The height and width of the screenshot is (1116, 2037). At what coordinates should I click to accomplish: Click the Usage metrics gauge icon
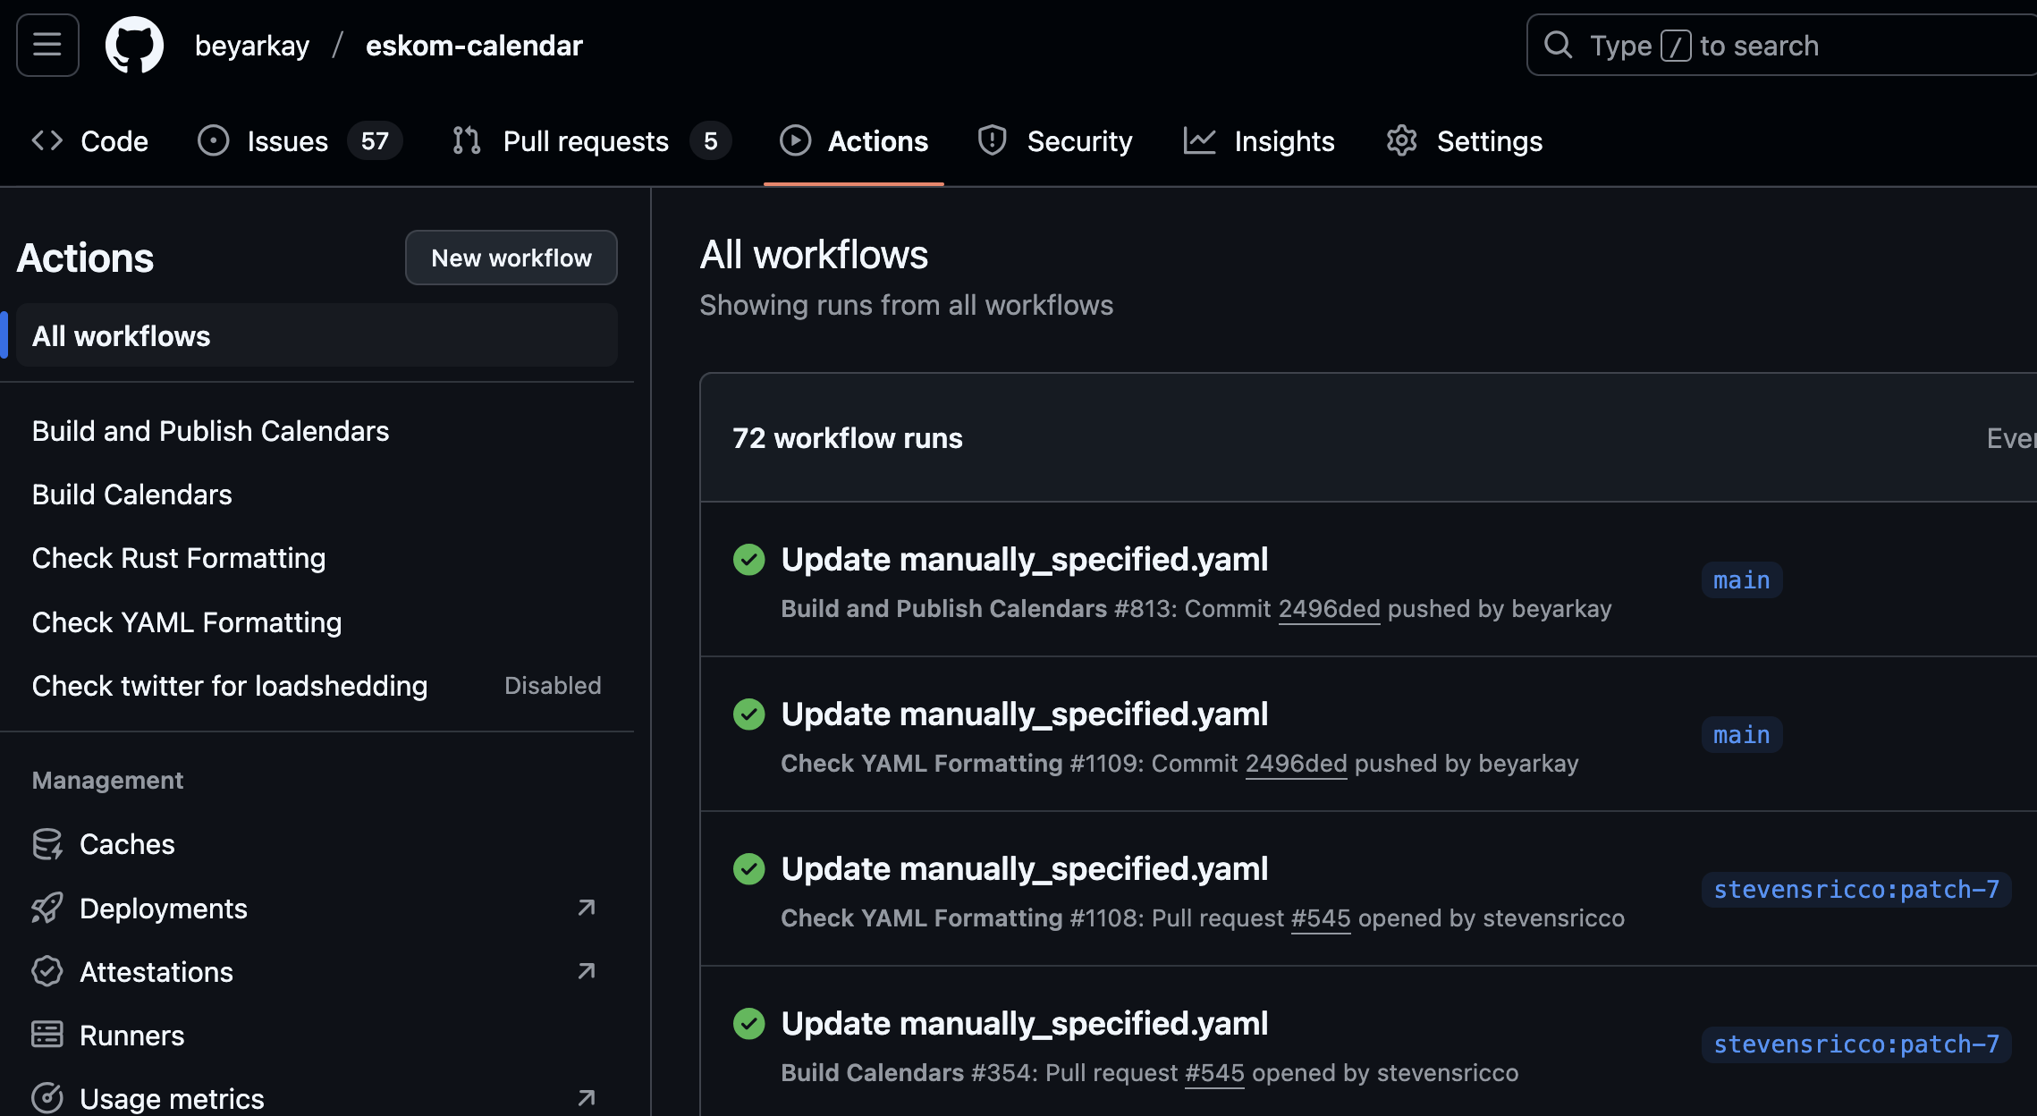47,1097
